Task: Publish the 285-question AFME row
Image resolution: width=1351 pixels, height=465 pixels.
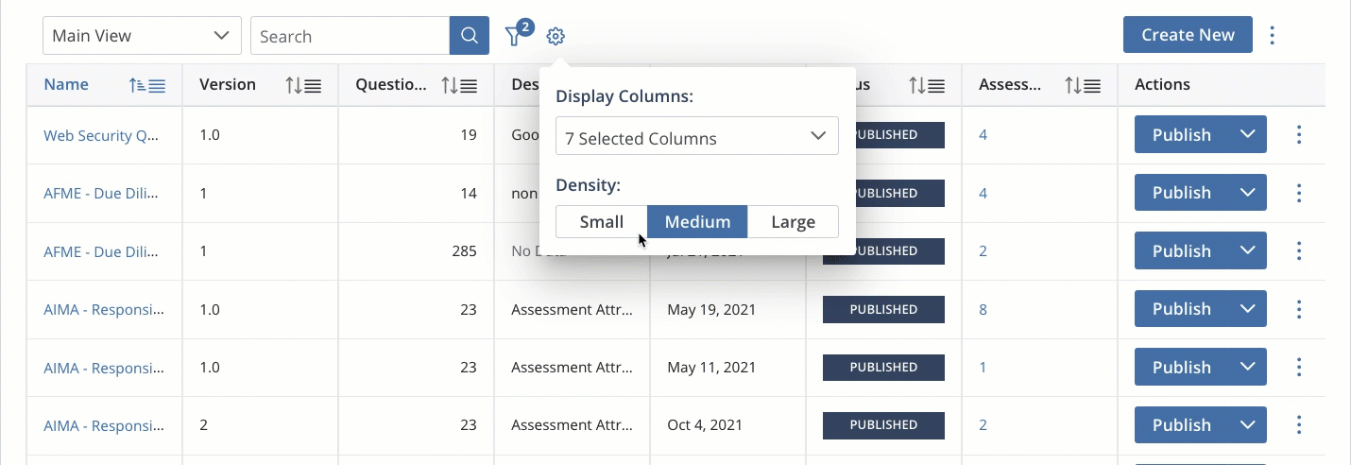Action: 1182,251
